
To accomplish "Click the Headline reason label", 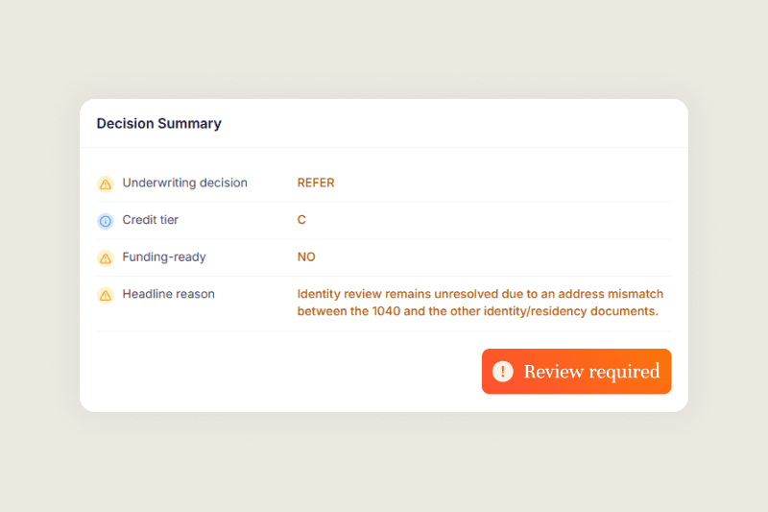I will pyautogui.click(x=169, y=294).
